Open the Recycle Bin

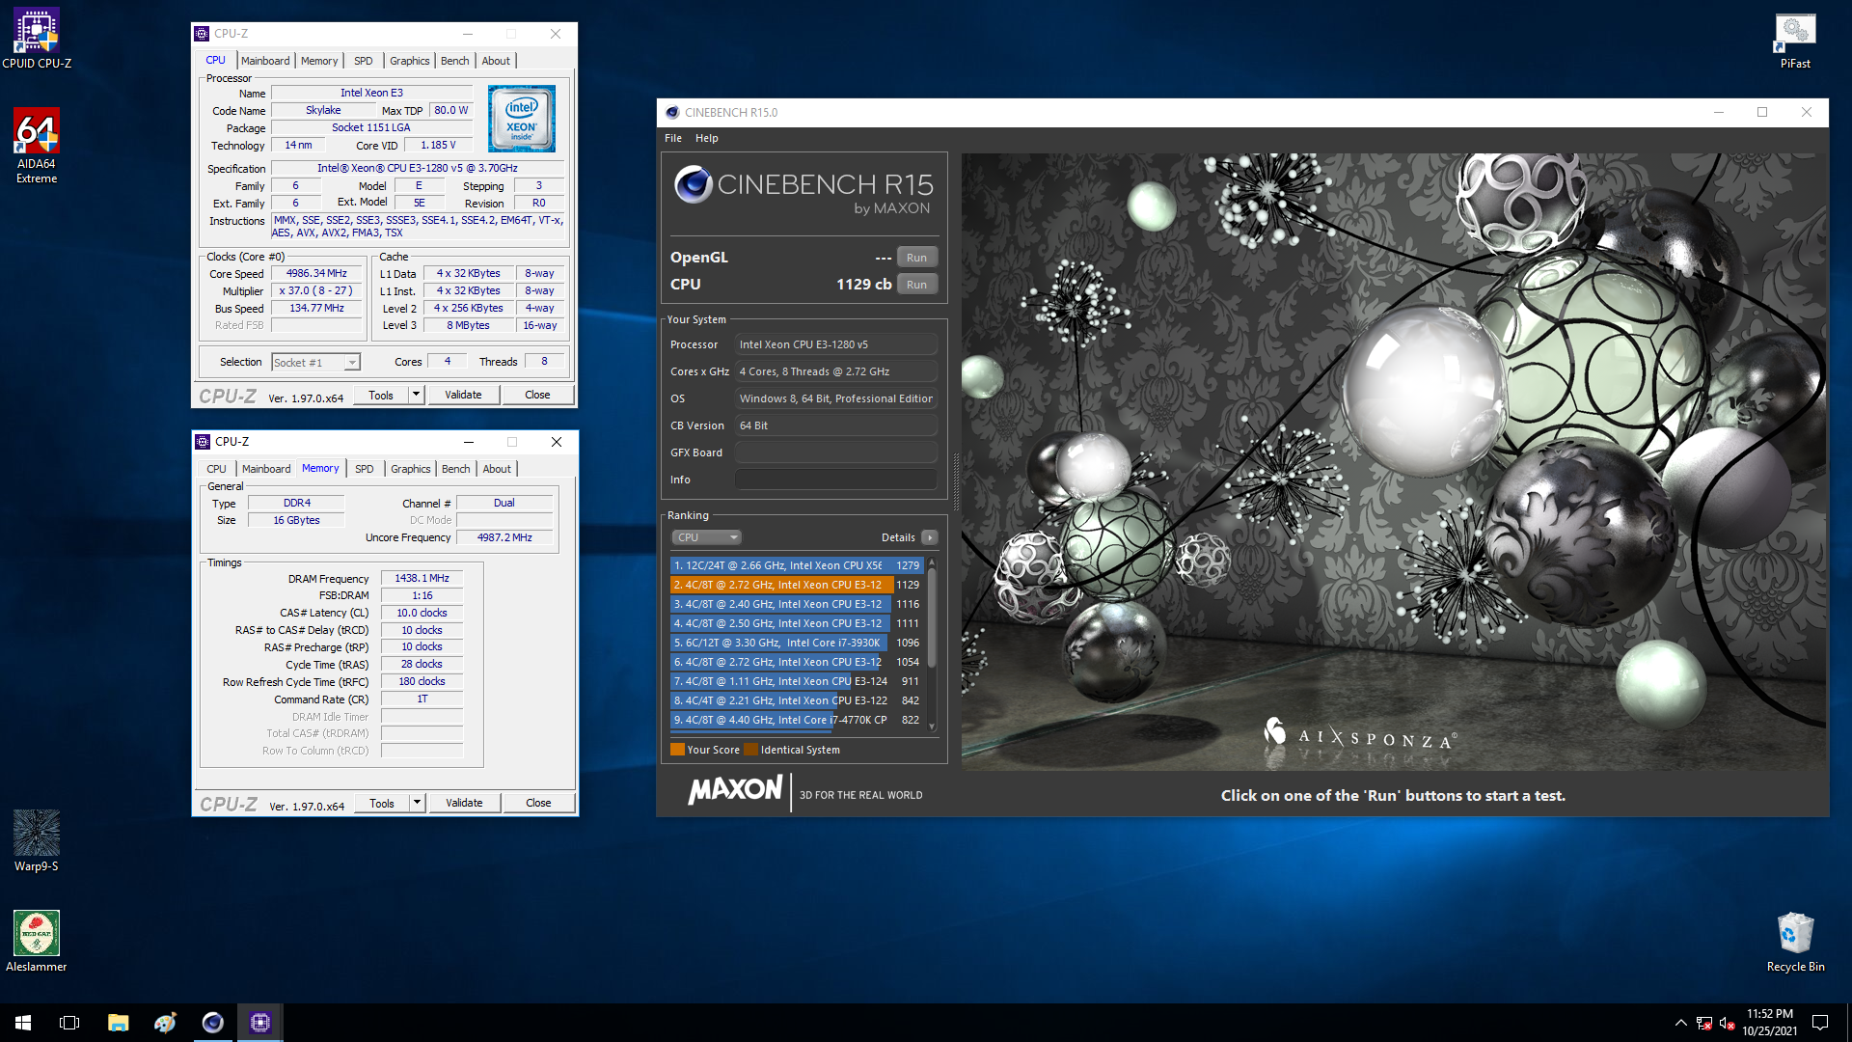[x=1795, y=942]
